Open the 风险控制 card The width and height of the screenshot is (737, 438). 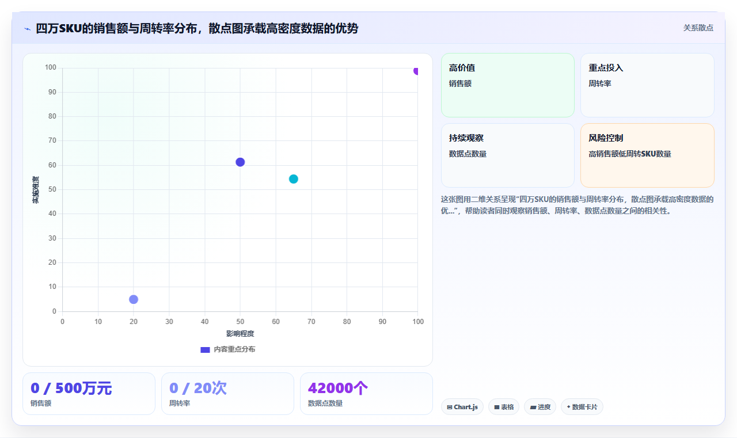(647, 155)
